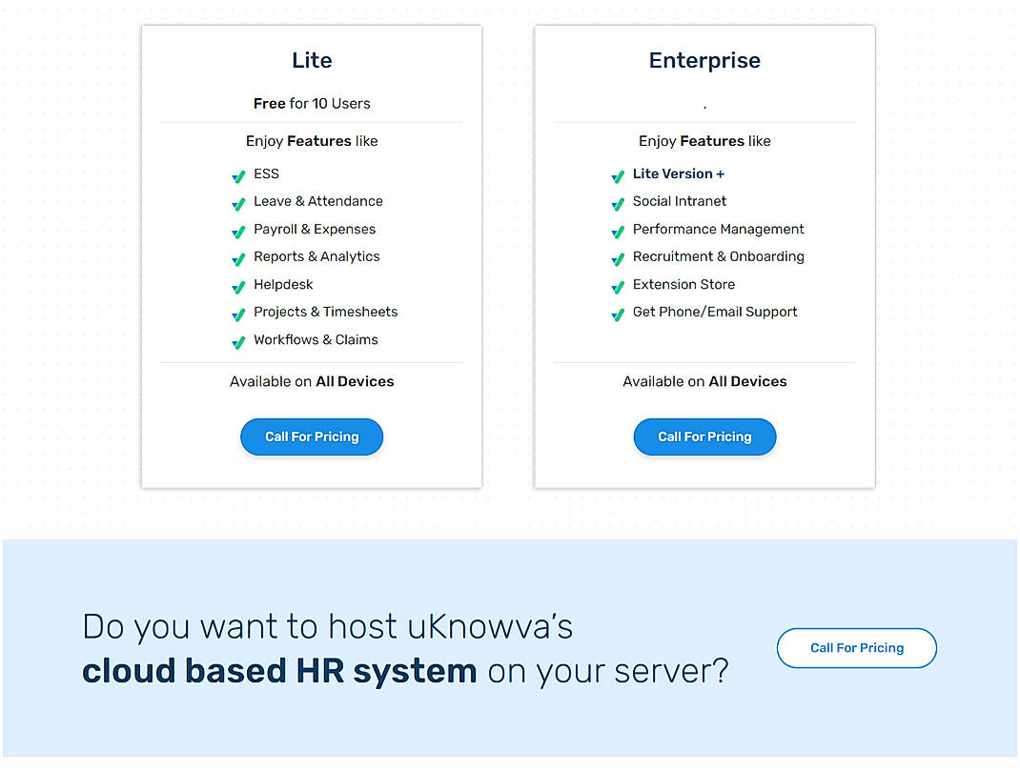The image size is (1020, 772).
Task: Click the checkmark beside Performance Management
Action: click(617, 231)
